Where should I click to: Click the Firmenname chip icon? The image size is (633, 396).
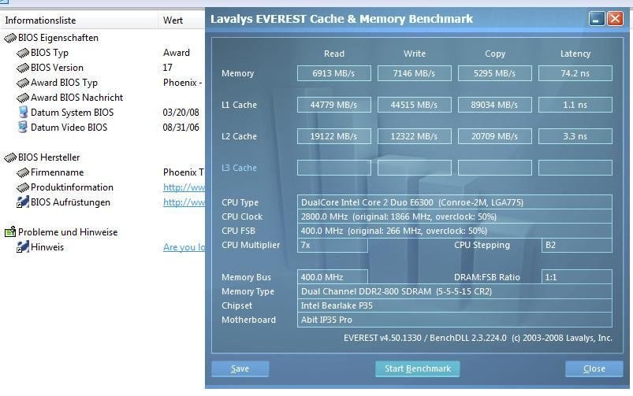23,172
